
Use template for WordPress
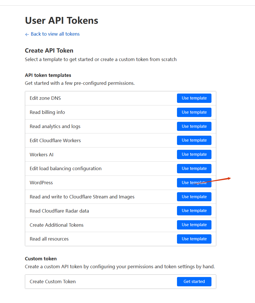tap(194, 183)
